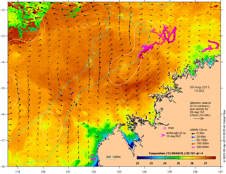Select the magenta 300-600m arrow in legend
The width and height of the screenshot is (226, 174).
pos(193,147)
